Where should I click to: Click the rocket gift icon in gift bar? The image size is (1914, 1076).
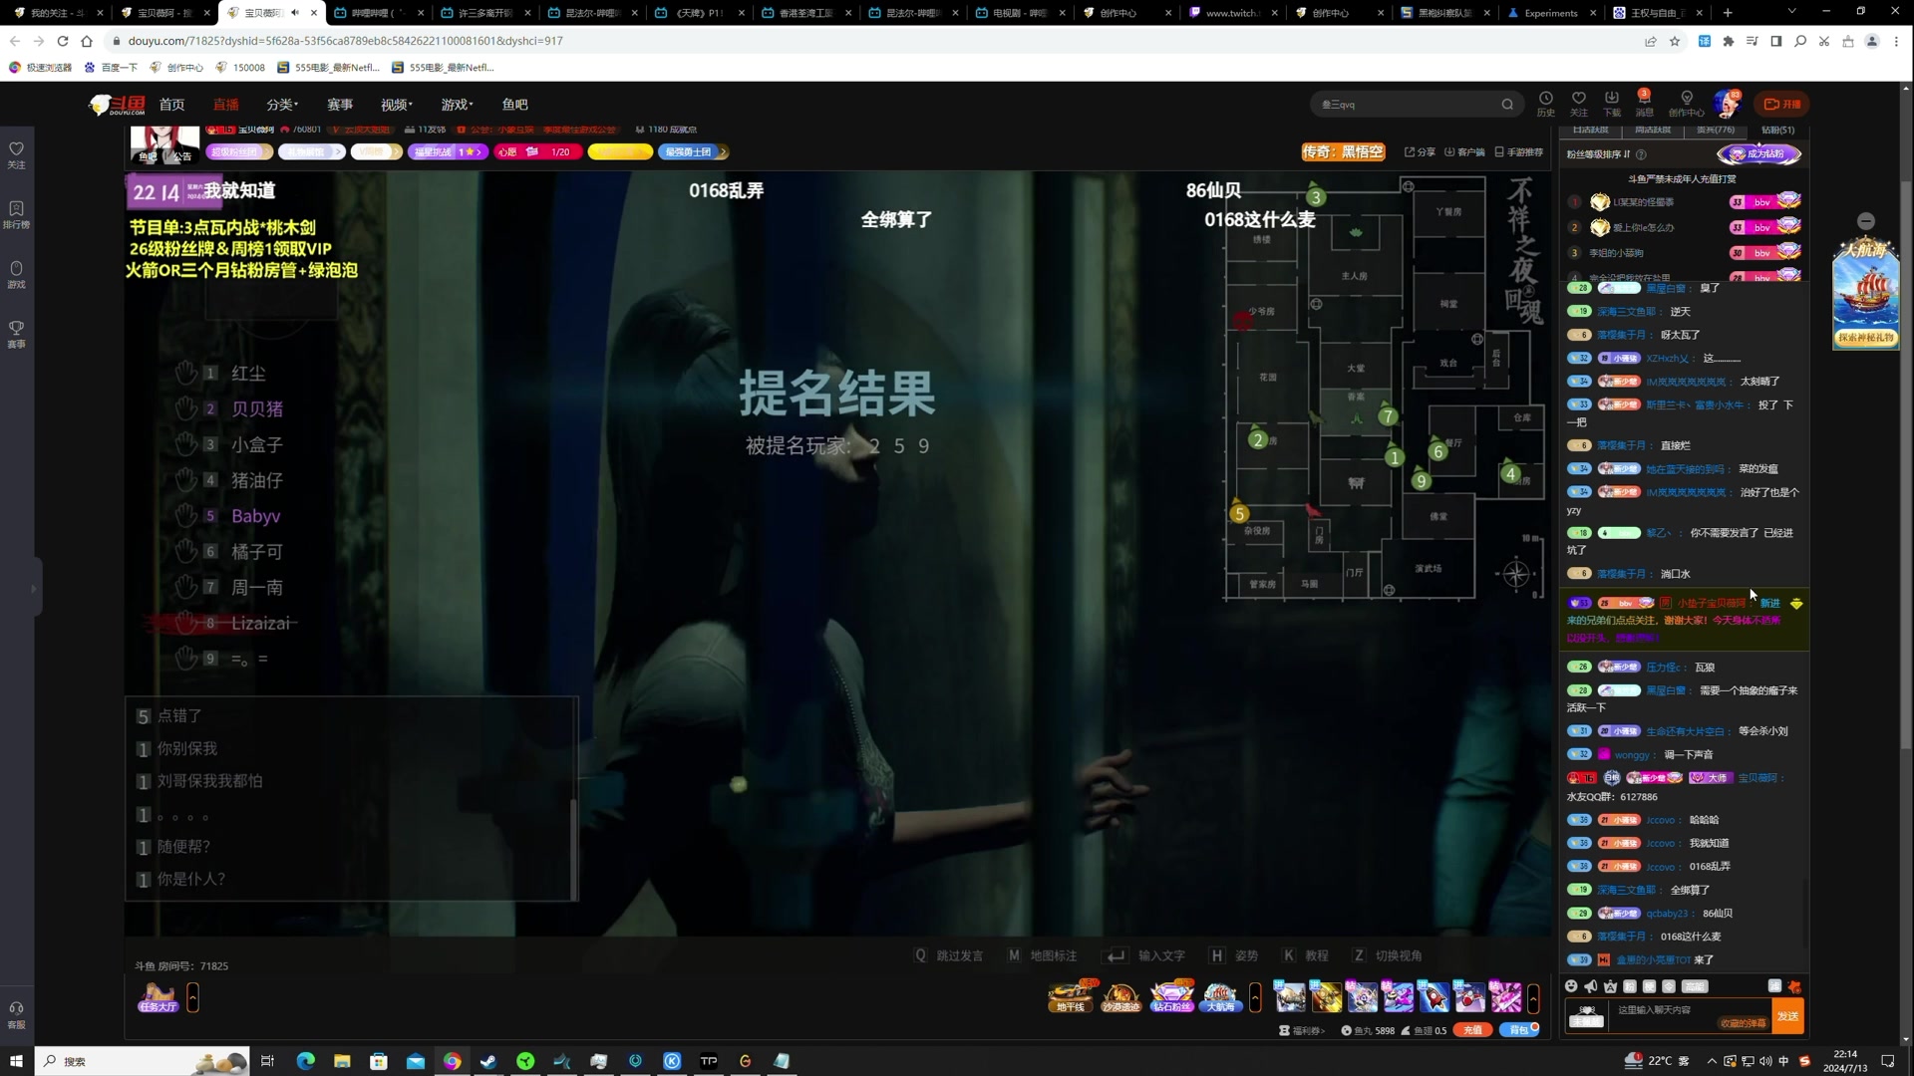pos(1434,995)
